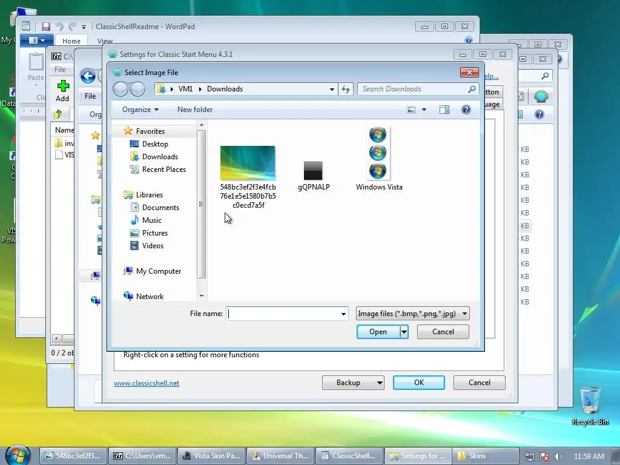Click scroll up arrow in navigation pane
Screen dimensions: 620x465
[x=201, y=125]
